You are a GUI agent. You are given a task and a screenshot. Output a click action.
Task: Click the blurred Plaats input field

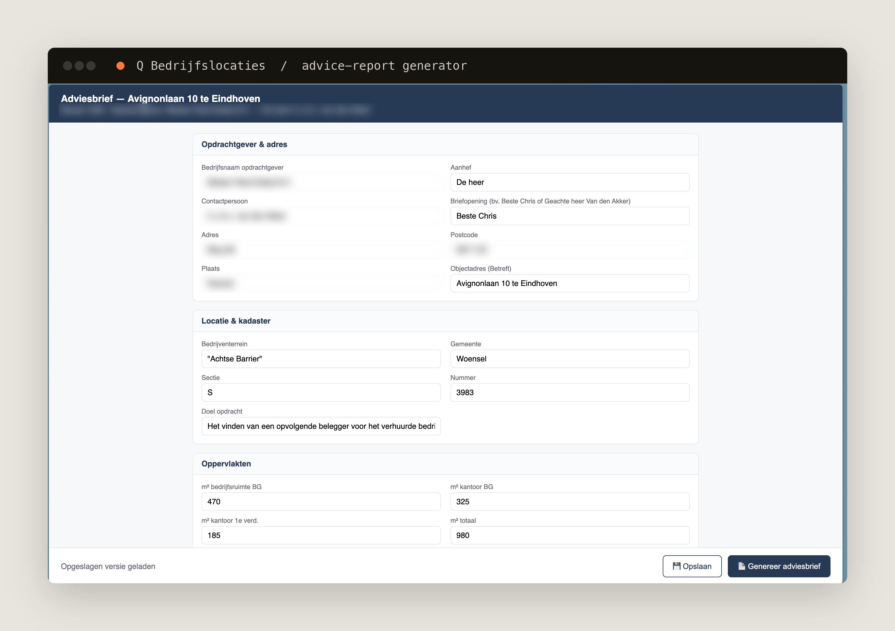(321, 283)
